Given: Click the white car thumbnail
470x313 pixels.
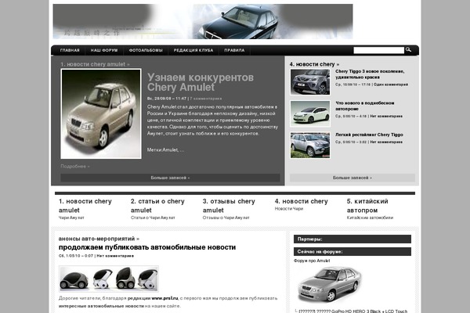Looking at the screenshot, I should coord(310,113).
